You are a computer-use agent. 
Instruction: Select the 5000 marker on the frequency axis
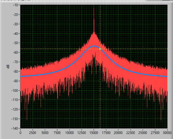45,133
